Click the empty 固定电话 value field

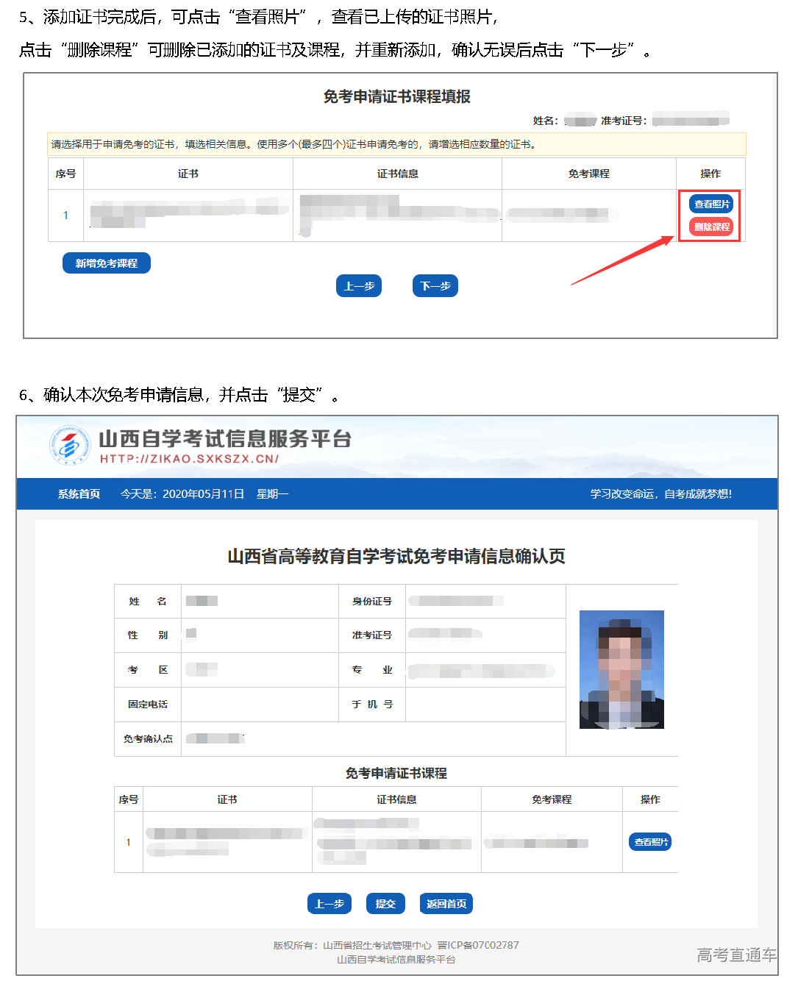pos(259,705)
